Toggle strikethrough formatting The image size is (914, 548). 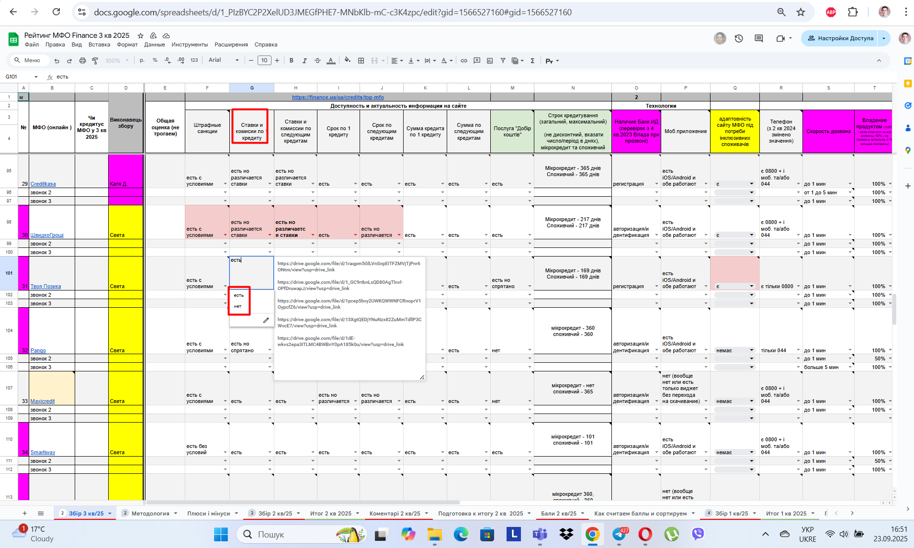click(x=317, y=61)
